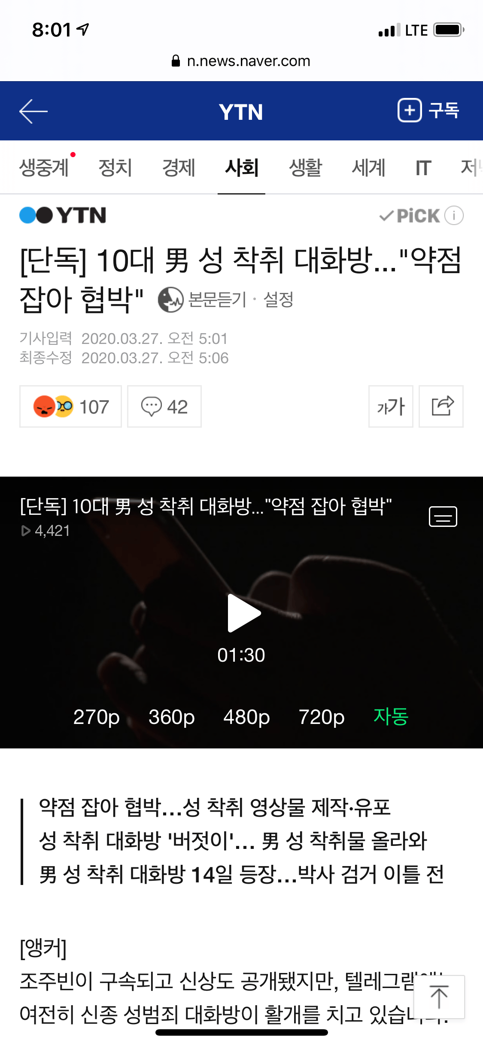Open the video subtitle script icon
This screenshot has height=1046, width=483.
(443, 517)
